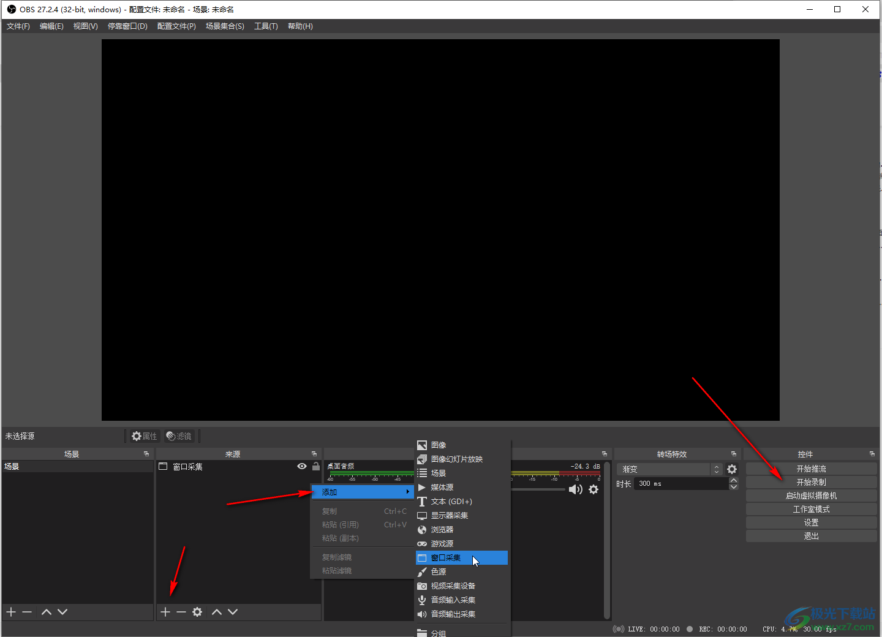Remove the selected scene with minus icon

tap(27, 612)
